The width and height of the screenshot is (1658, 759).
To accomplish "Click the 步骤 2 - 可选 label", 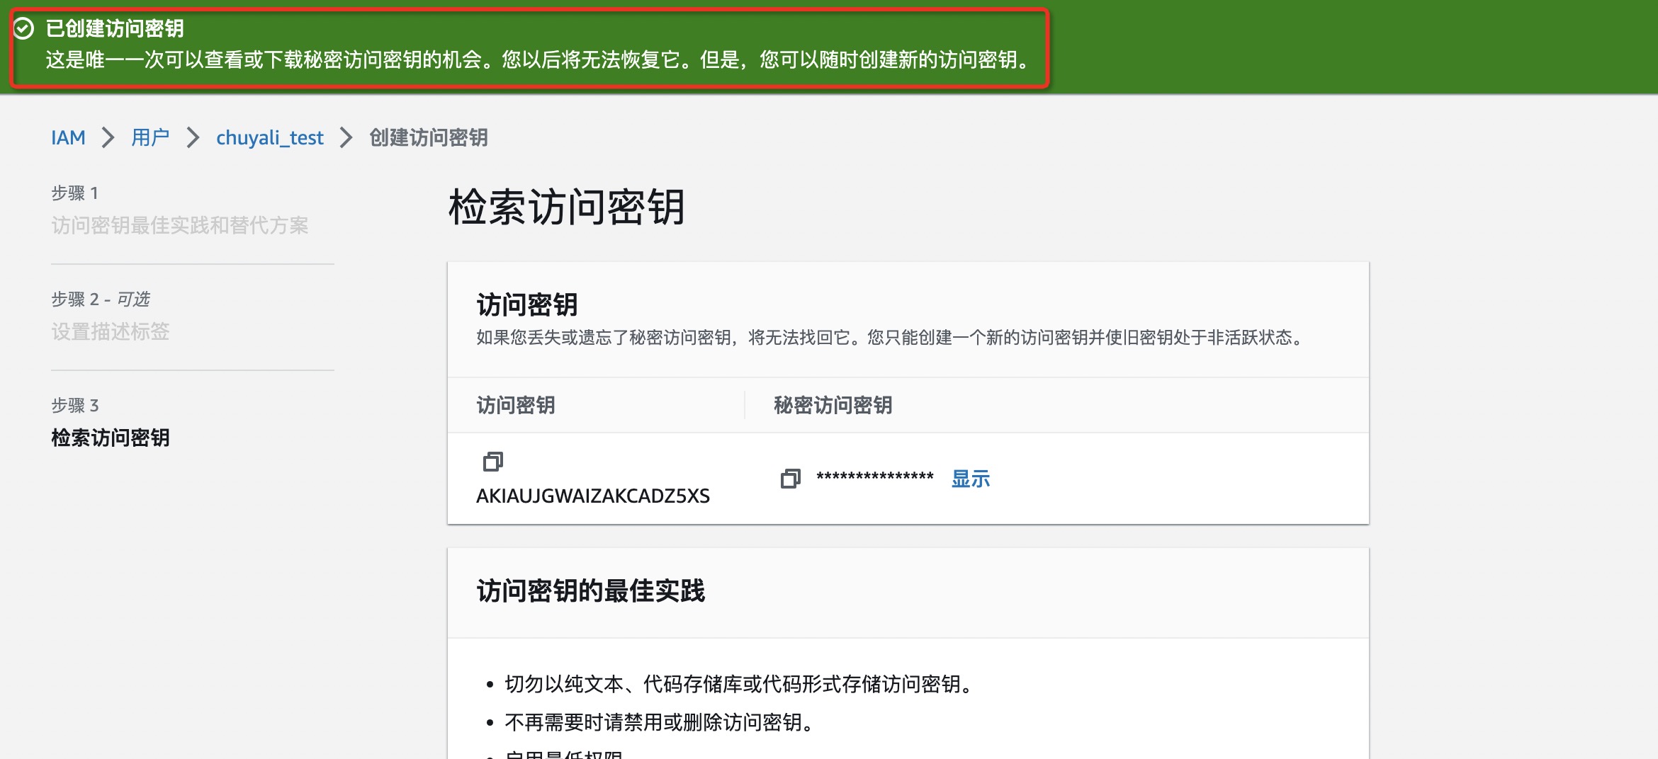I will pyautogui.click(x=101, y=299).
